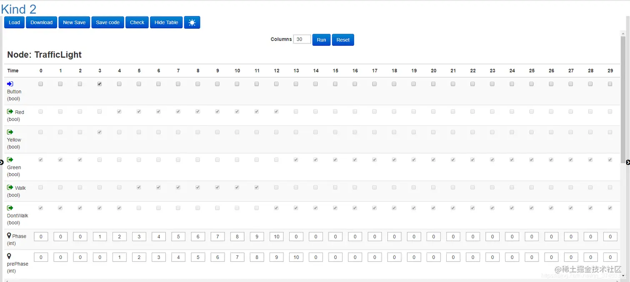Click the 'DontWalk' row label
The width and height of the screenshot is (630, 282).
pyautogui.click(x=17, y=216)
